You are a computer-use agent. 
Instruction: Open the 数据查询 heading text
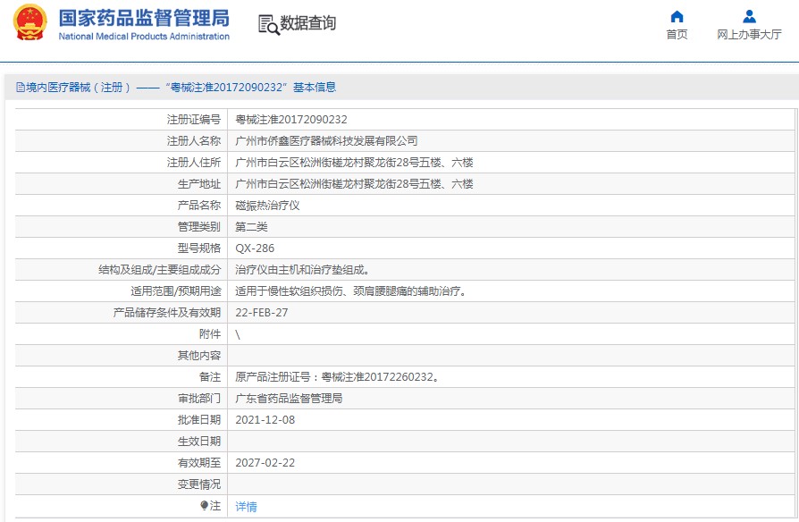(308, 24)
